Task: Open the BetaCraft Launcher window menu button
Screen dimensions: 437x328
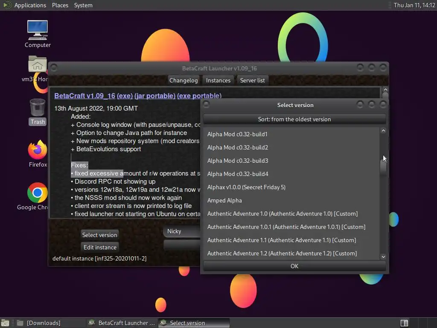Action: coord(54,68)
